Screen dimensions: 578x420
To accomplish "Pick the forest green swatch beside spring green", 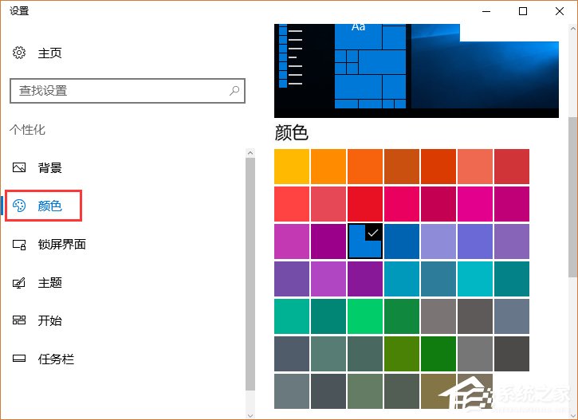I will click(402, 316).
